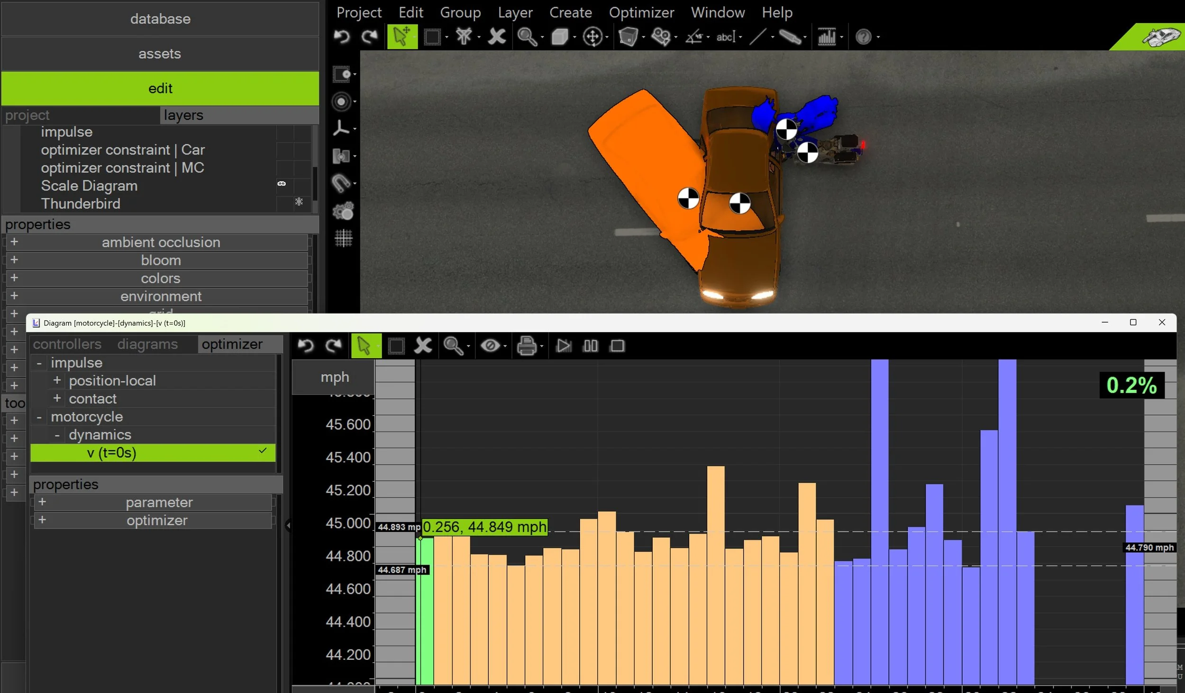Click the camera tool icon in main toolbar
This screenshot has width=1185, height=693.
[660, 36]
